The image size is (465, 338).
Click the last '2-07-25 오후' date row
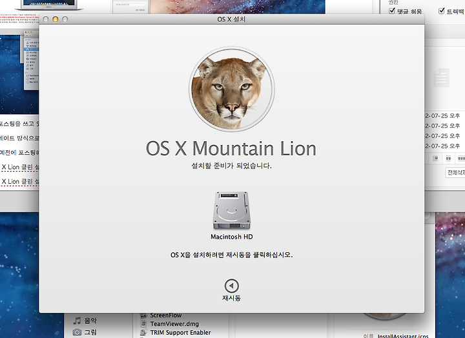pyautogui.click(x=442, y=146)
